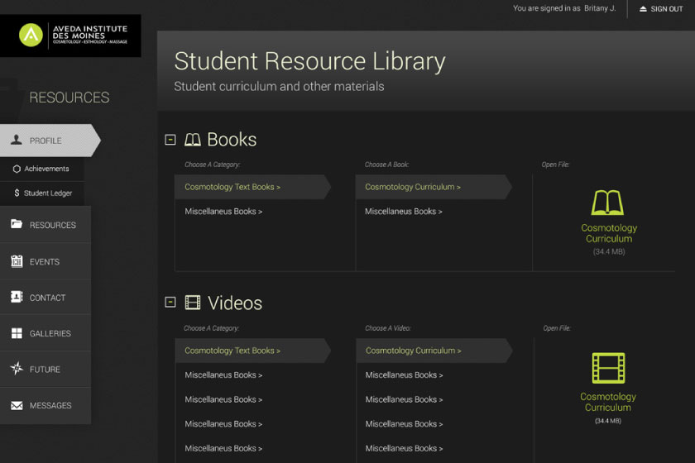The width and height of the screenshot is (695, 463).
Task: Open the green film strip file icon
Action: (x=608, y=368)
